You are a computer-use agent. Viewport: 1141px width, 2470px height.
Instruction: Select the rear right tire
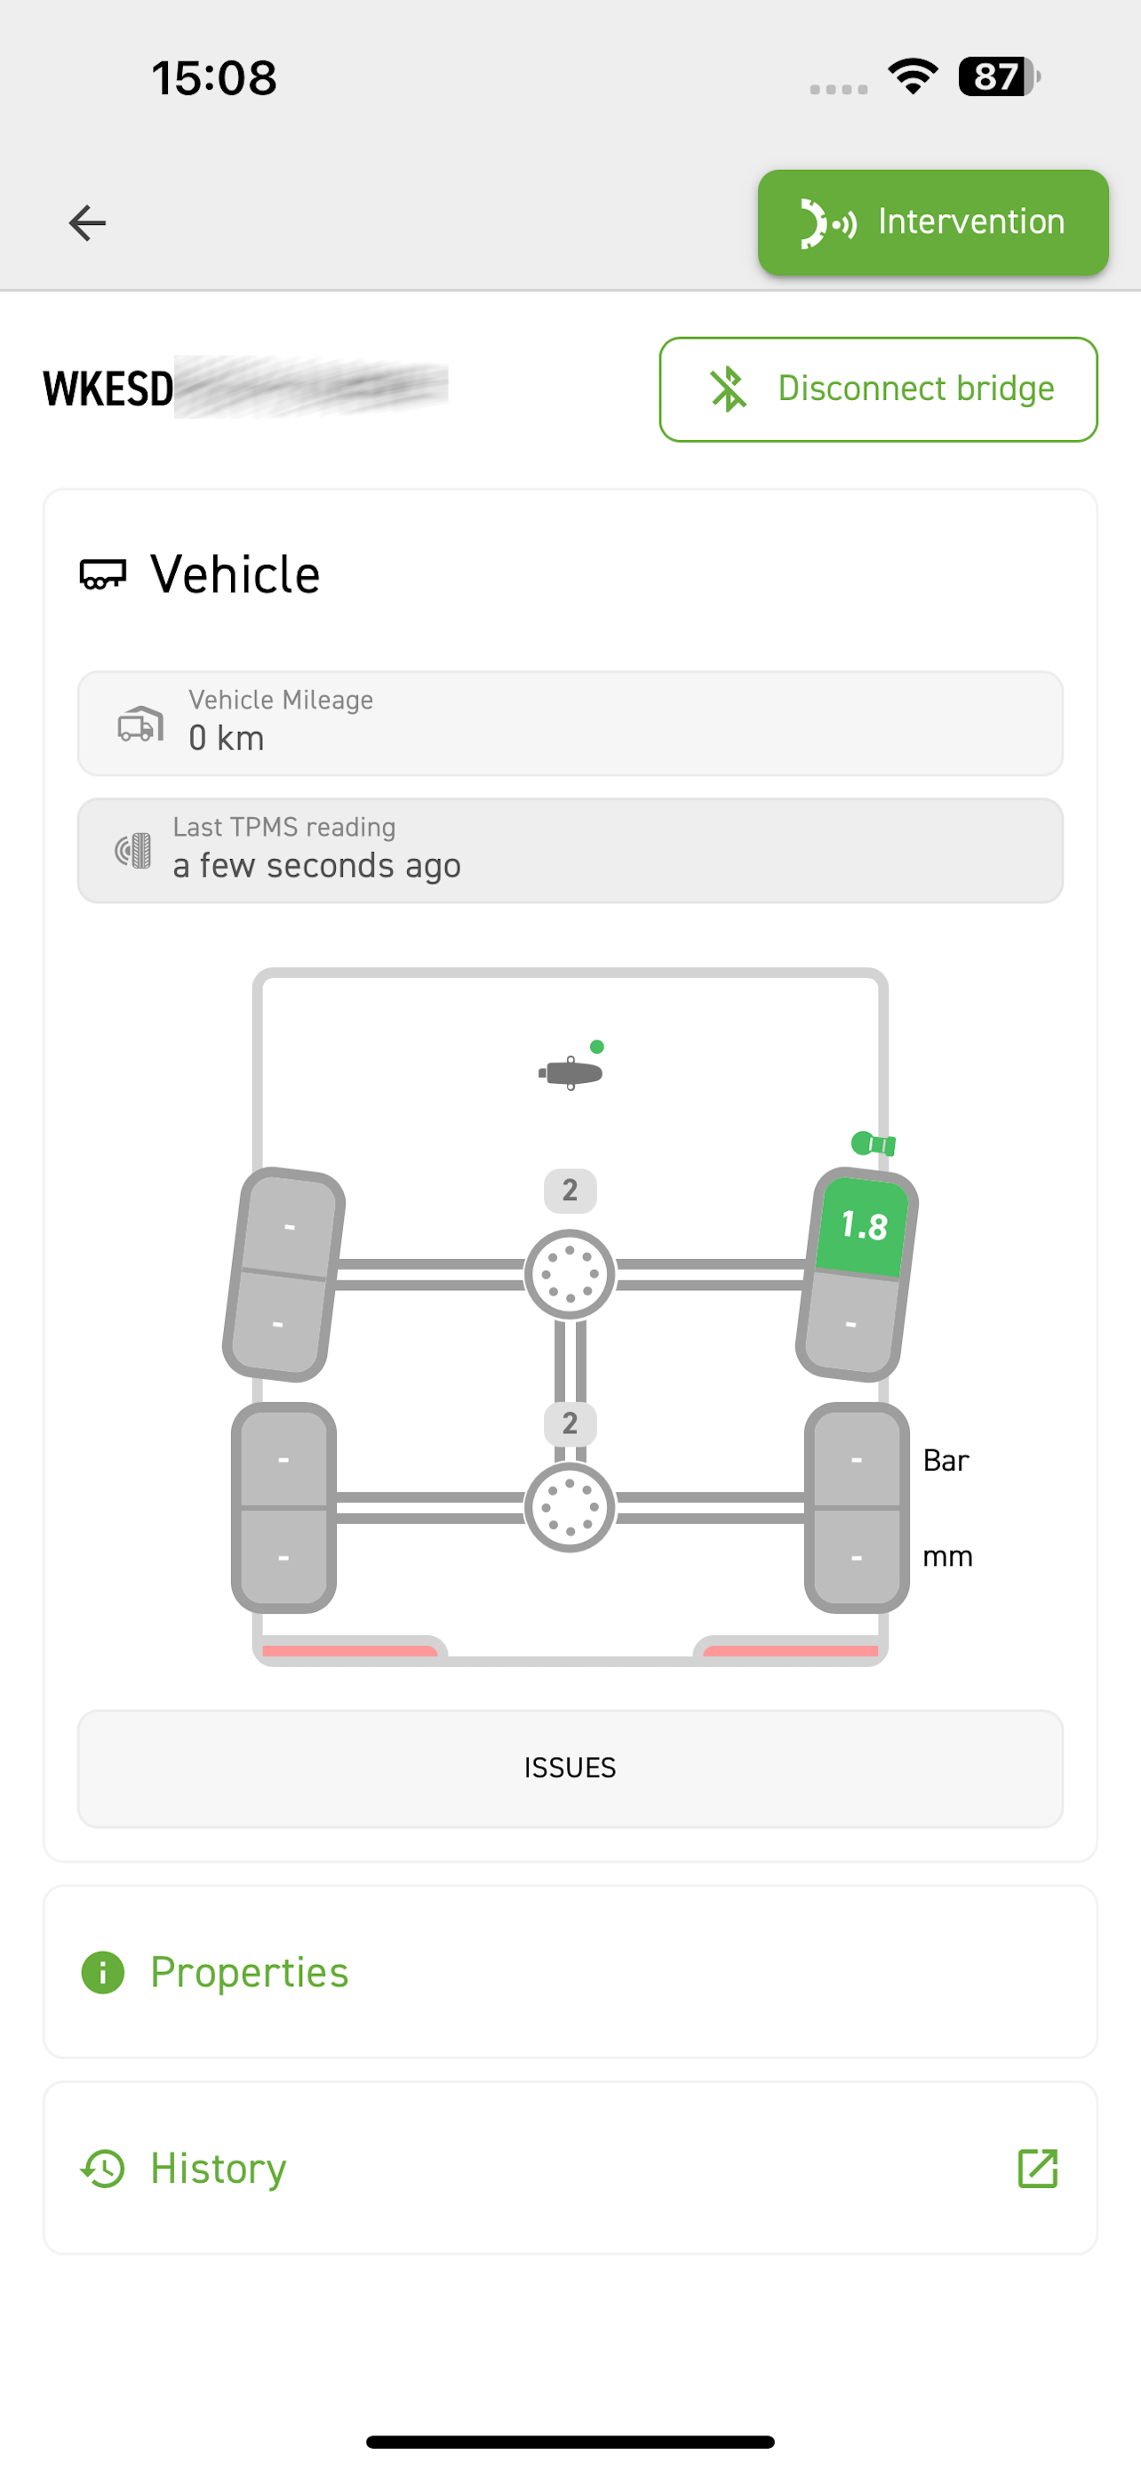(x=857, y=1507)
